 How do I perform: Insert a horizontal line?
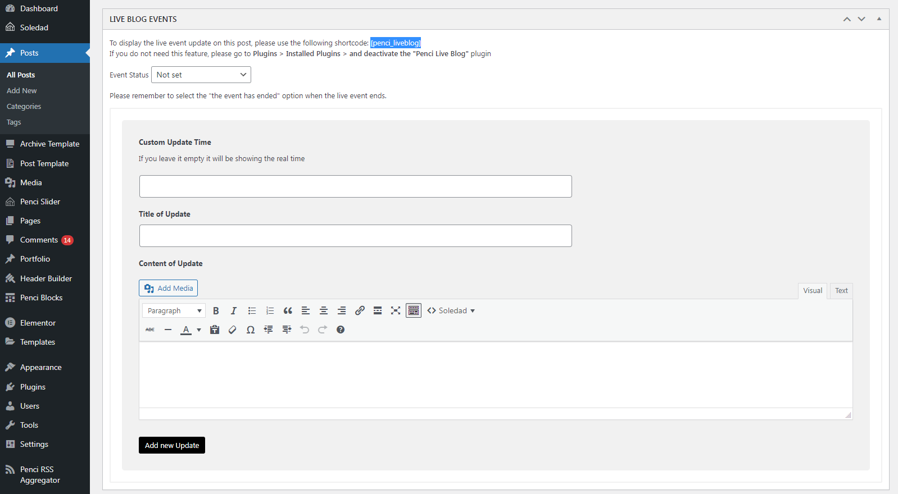point(168,330)
